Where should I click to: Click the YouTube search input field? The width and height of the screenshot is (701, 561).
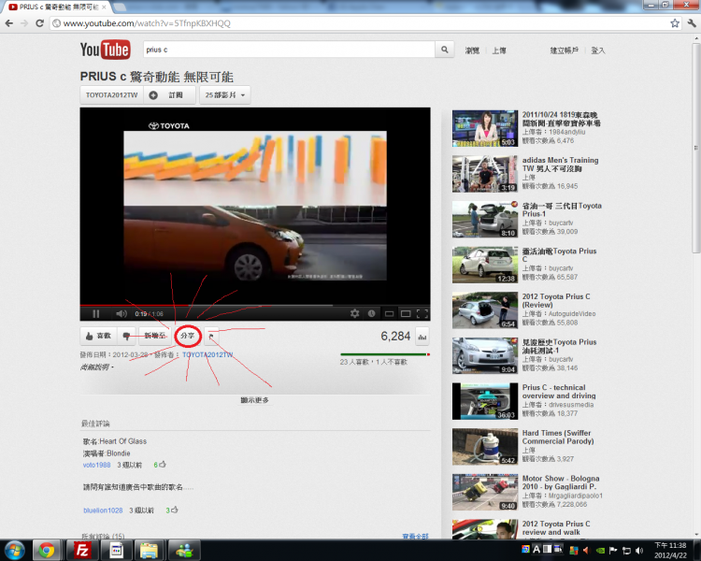(x=289, y=50)
